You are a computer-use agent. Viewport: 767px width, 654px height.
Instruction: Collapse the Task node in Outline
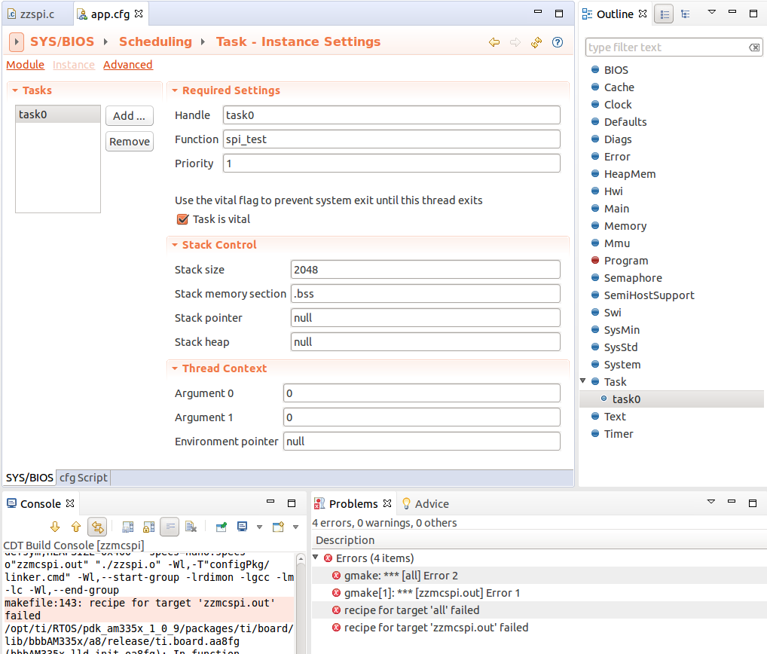[x=582, y=380]
